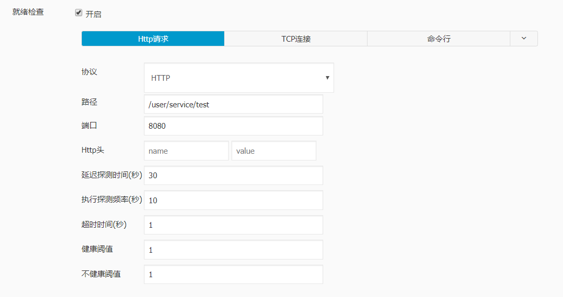The height and width of the screenshot is (297, 563).
Task: Click the 协议 field label
Action: click(x=90, y=72)
